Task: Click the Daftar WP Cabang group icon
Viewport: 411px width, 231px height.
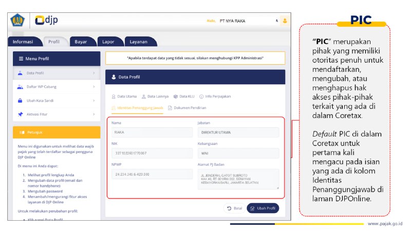Action: pos(20,87)
